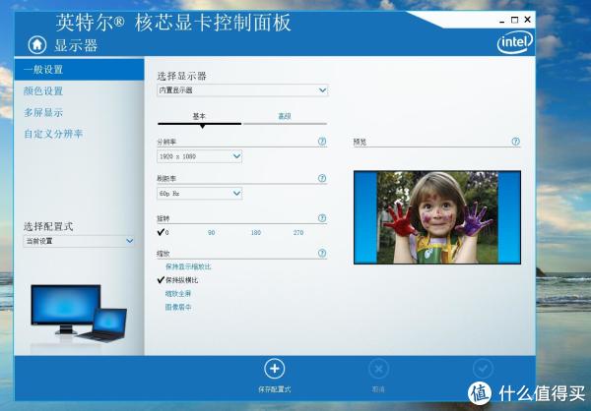Choose 保持纵横比 scaling option
The height and width of the screenshot is (411, 591).
tap(178, 280)
